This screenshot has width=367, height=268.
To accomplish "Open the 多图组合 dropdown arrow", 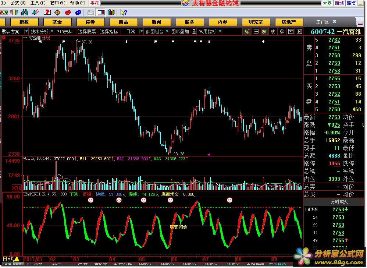I will pos(167,31).
